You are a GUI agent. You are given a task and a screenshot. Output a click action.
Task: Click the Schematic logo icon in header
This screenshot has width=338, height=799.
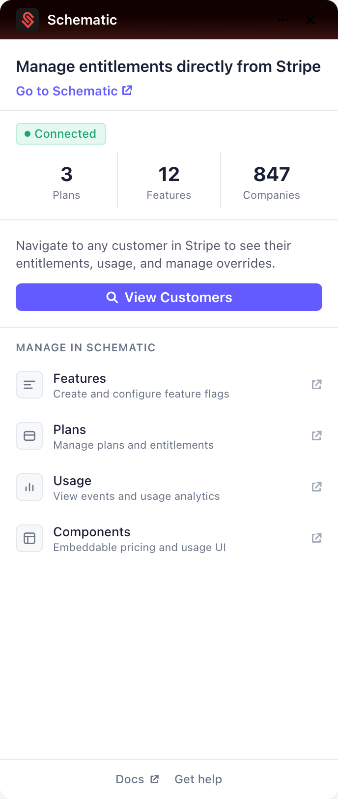pos(28,20)
